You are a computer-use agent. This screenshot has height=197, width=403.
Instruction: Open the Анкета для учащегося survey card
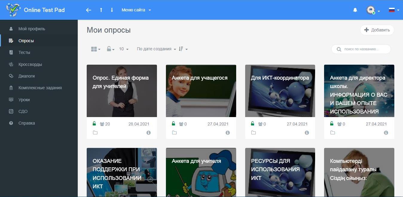point(201,91)
